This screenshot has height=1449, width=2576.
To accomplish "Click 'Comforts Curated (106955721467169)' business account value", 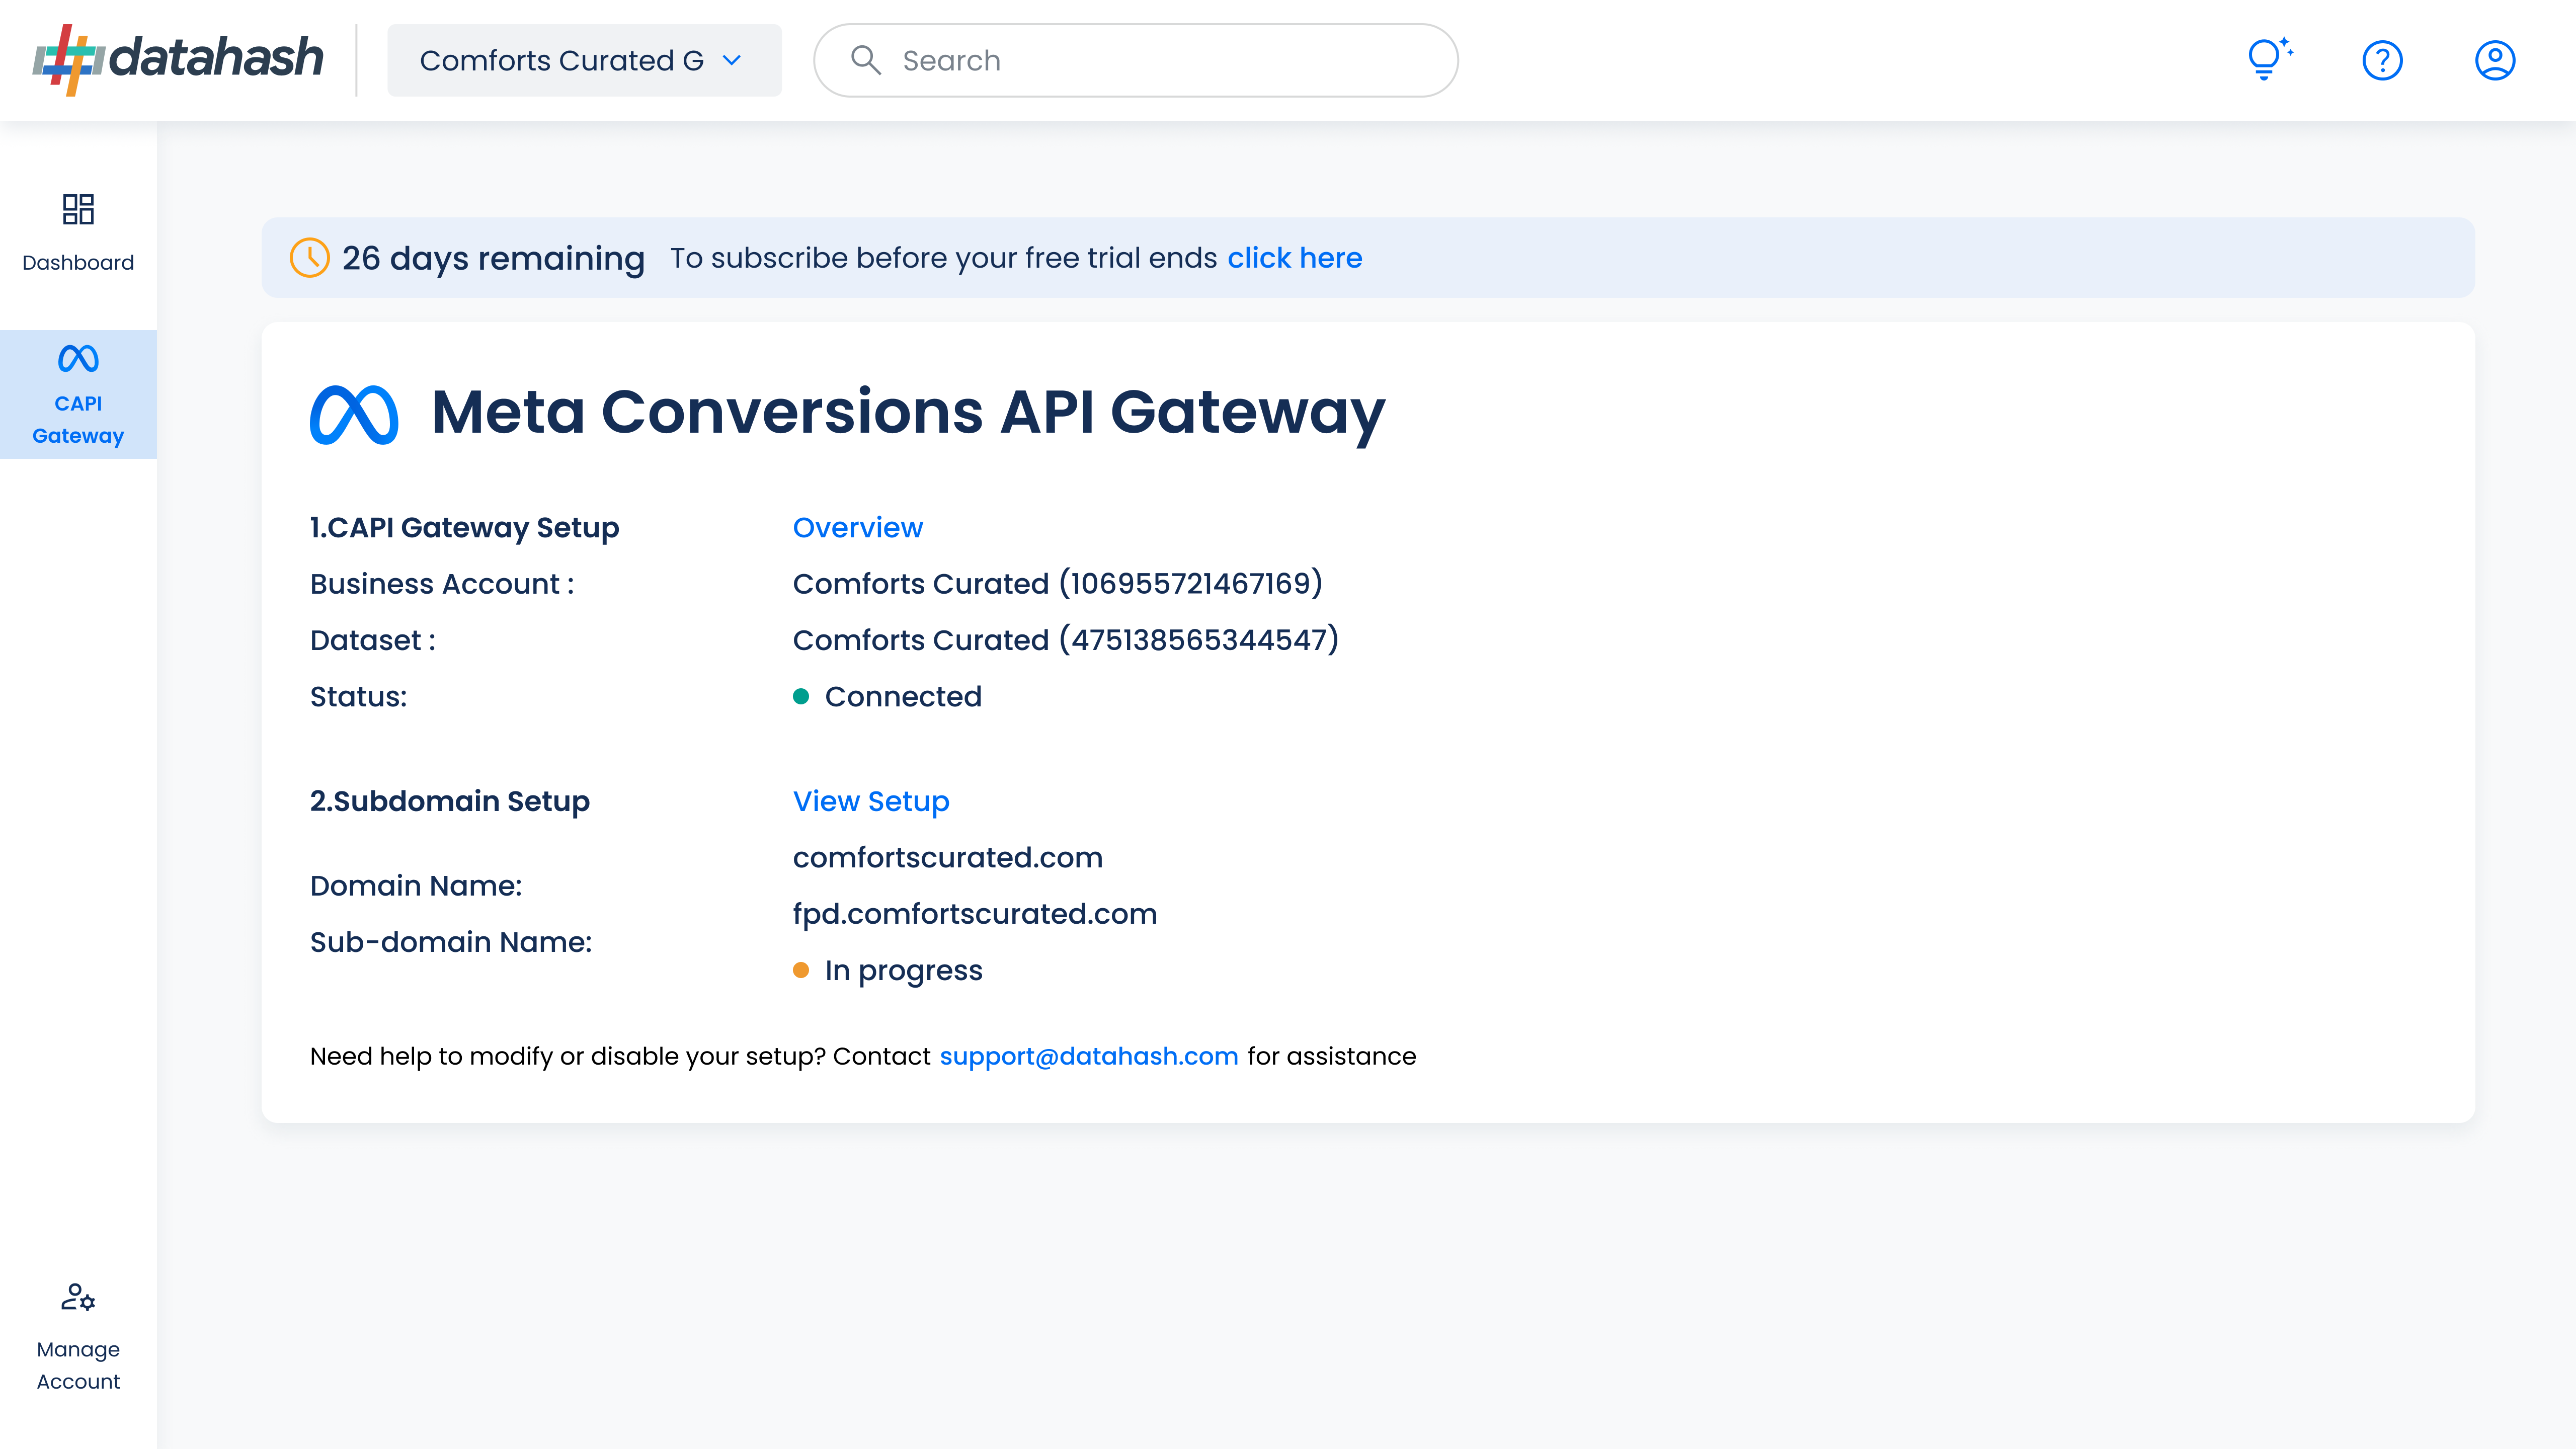I will click(x=1057, y=583).
